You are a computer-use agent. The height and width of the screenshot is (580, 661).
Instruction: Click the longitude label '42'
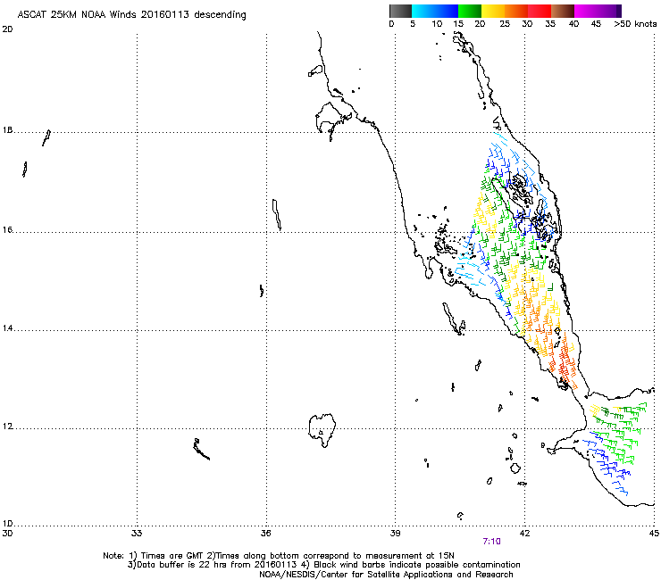coord(524,534)
